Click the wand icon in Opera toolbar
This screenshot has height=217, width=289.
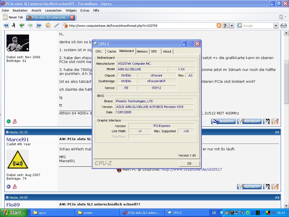tap(57, 25)
